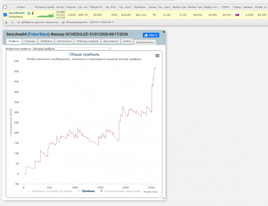The image size is (268, 206).
Task: Open the chart hamburger context menu
Action: (x=157, y=56)
